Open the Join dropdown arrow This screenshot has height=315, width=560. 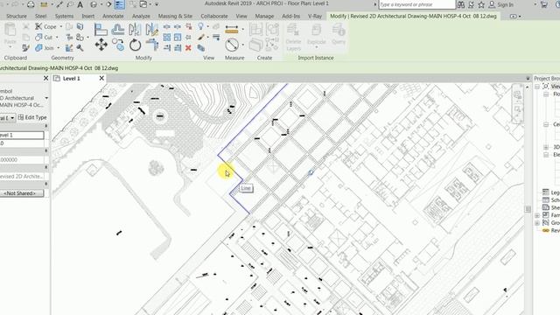click(x=59, y=48)
